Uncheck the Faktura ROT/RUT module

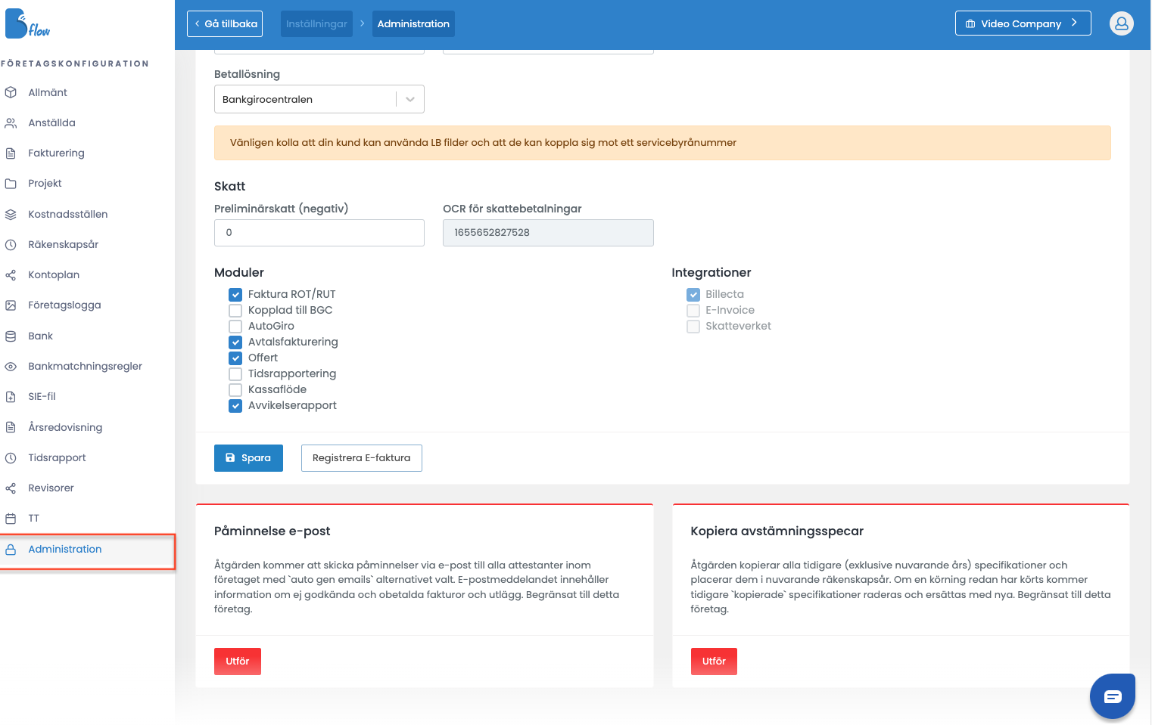[235, 295]
